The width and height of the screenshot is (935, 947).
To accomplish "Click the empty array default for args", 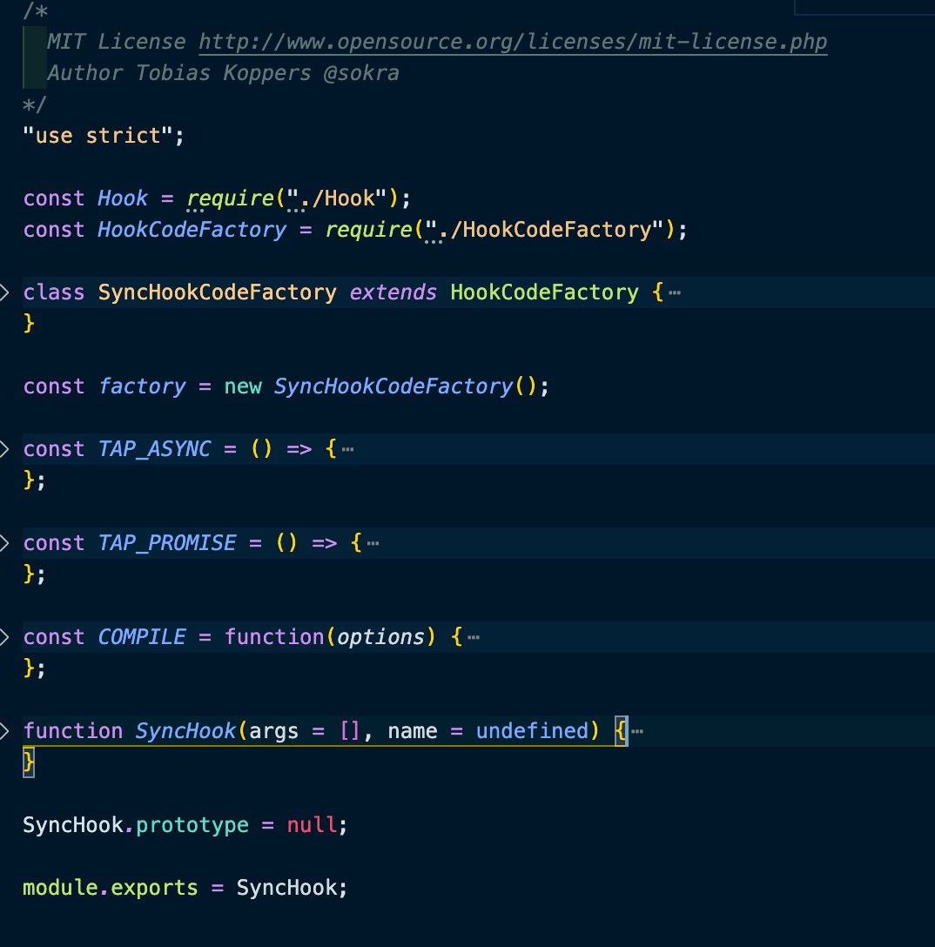I will click(x=350, y=731).
